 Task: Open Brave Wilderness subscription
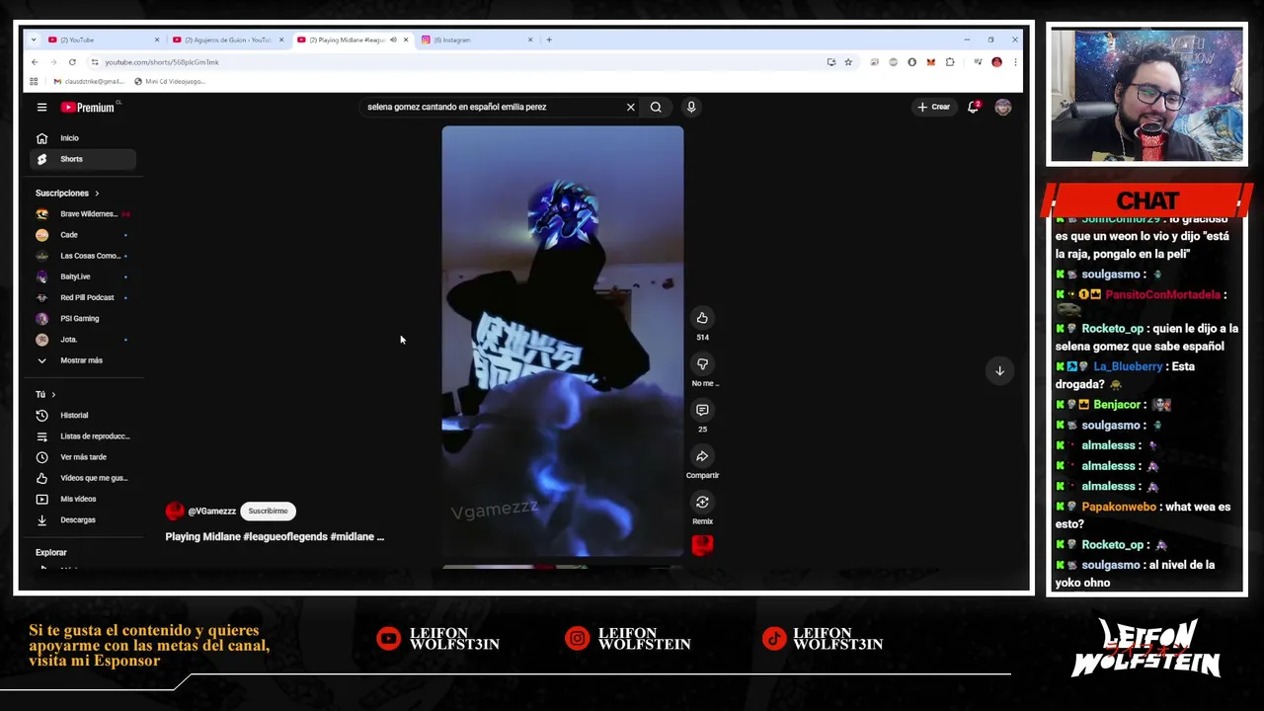(83, 214)
